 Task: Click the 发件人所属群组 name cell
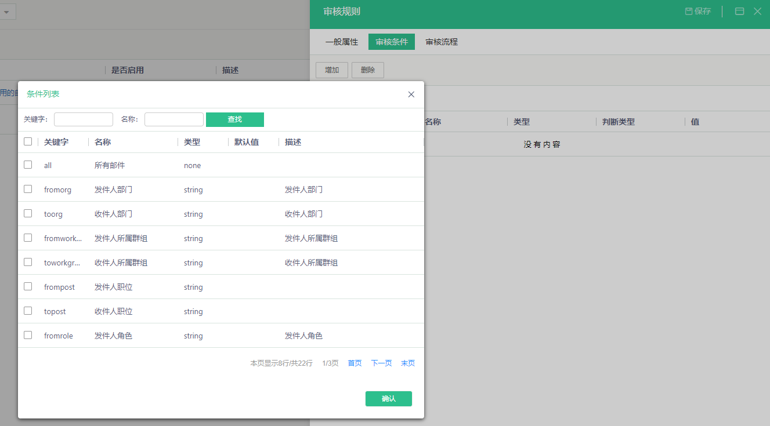[x=121, y=238]
